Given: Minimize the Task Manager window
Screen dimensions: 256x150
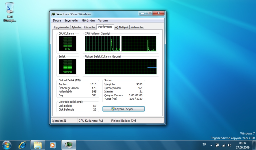Looking at the screenshot, I should point(142,13).
